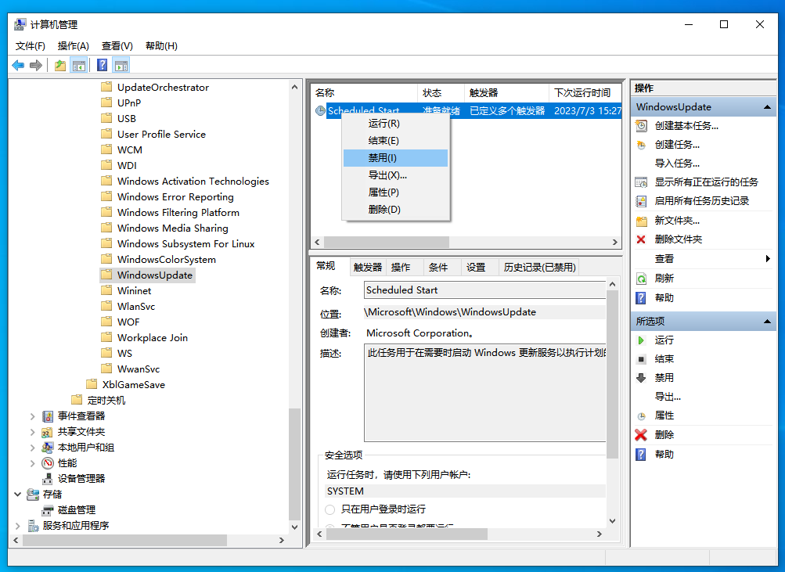Click 启用所有任务历史记录 action
The image size is (785, 572).
(x=701, y=201)
